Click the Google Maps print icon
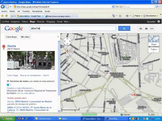This screenshot has height=121, width=162. [141, 28]
